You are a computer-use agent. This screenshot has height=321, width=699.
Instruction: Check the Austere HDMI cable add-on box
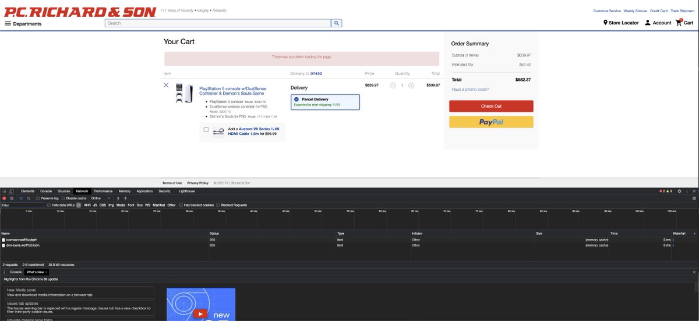(x=206, y=130)
